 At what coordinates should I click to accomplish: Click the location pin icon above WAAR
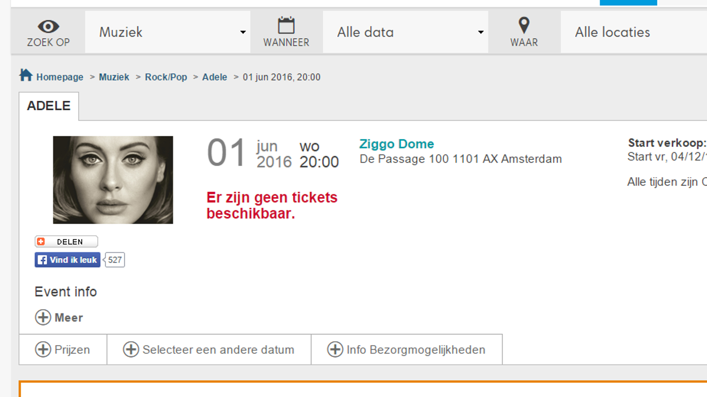pos(524,25)
